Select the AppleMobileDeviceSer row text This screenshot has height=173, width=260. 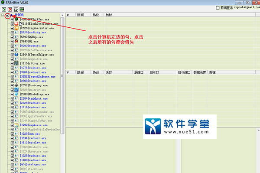point(40,129)
